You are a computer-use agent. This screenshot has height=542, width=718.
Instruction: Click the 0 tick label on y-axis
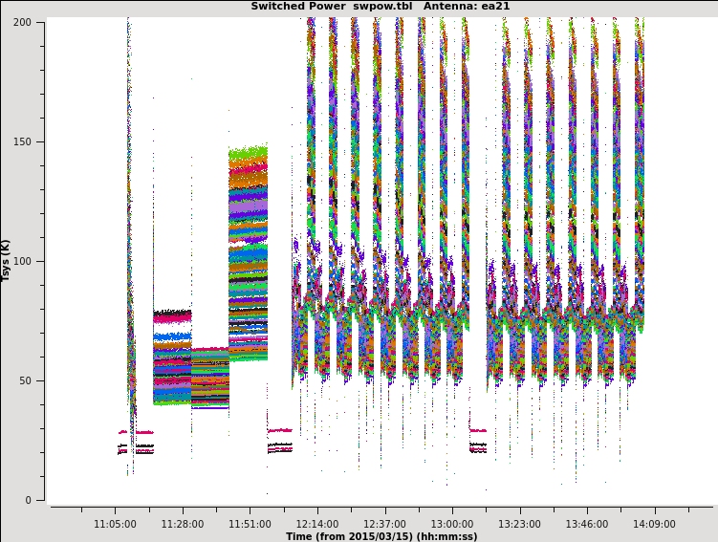click(28, 500)
